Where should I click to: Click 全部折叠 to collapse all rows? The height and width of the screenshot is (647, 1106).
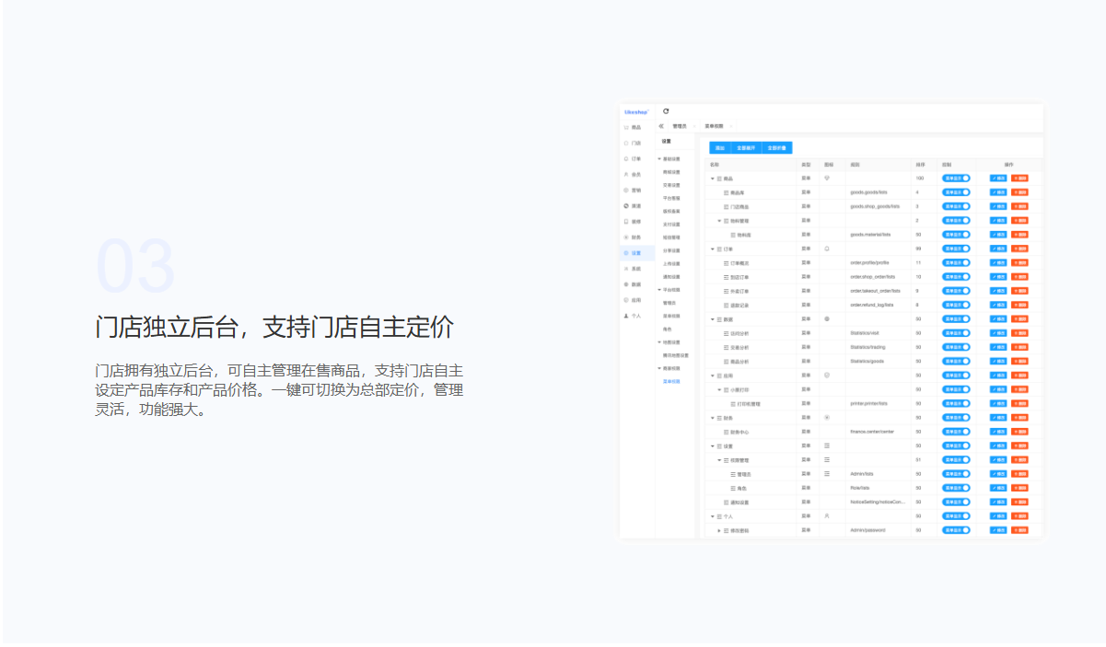777,147
